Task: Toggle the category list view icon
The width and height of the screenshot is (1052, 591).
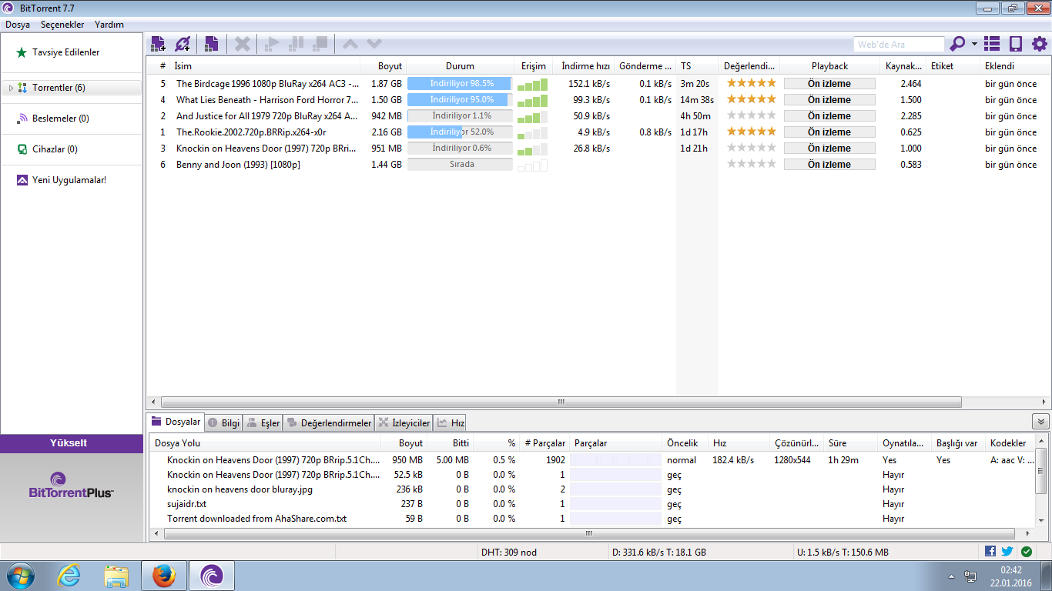Action: coord(992,44)
